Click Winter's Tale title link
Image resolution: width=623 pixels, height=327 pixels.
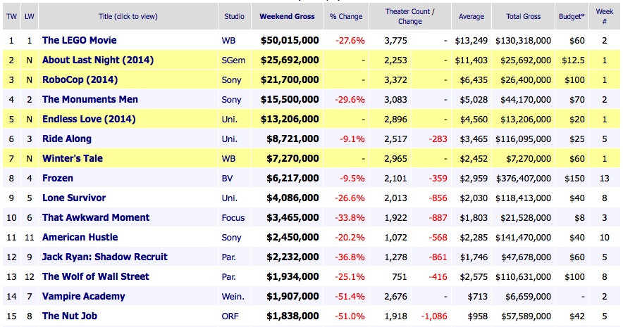click(x=72, y=159)
